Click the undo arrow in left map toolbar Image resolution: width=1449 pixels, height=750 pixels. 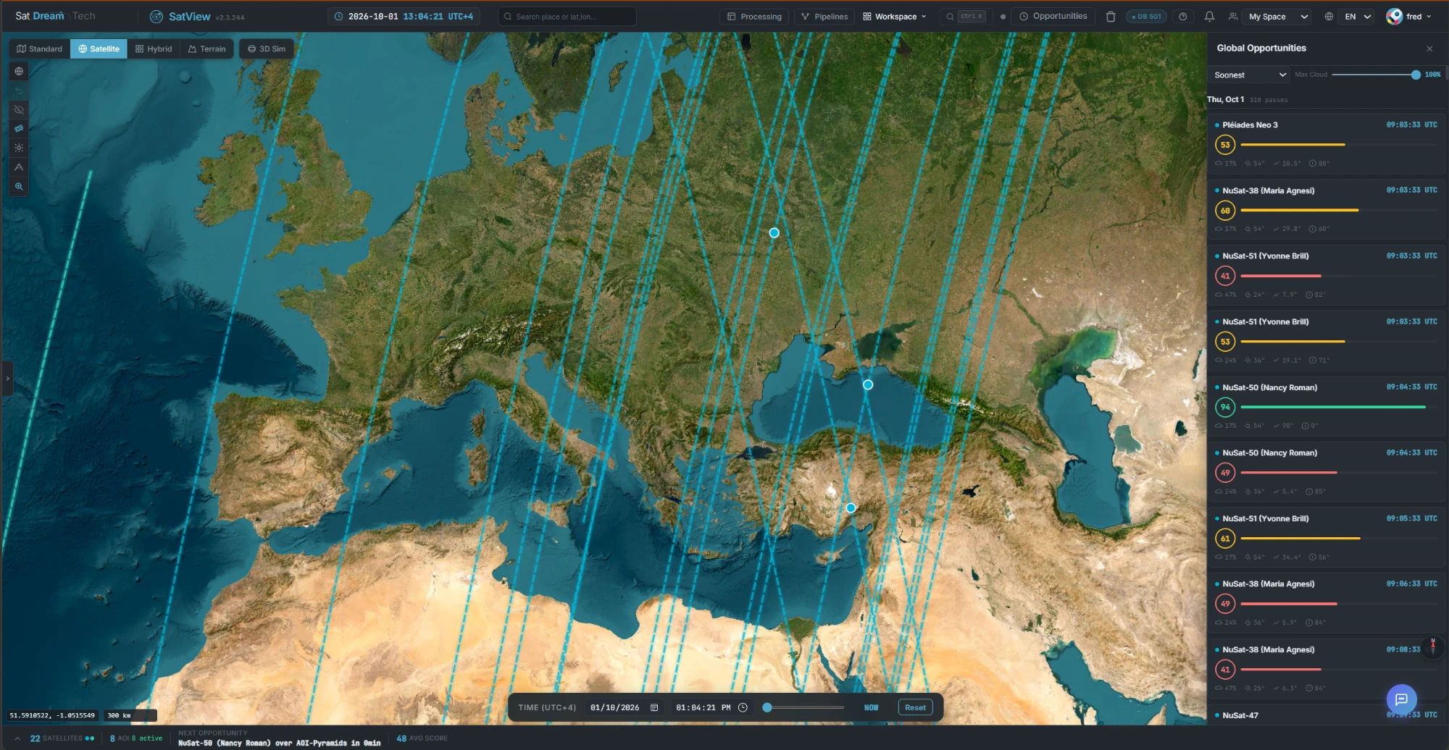pos(19,90)
